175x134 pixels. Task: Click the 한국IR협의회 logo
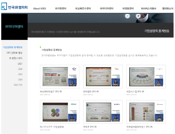point(14,6)
